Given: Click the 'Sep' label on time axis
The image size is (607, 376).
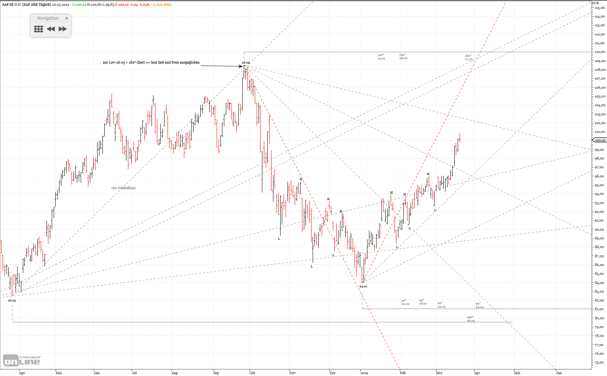Looking at the screenshot, I should tap(216, 373).
